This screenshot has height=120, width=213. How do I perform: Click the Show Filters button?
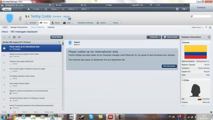point(57,37)
